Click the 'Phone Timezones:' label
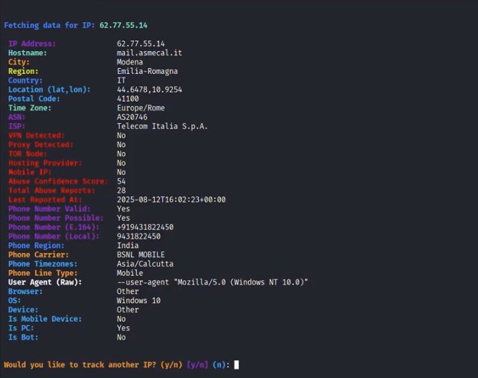478x378 pixels. [x=43, y=264]
